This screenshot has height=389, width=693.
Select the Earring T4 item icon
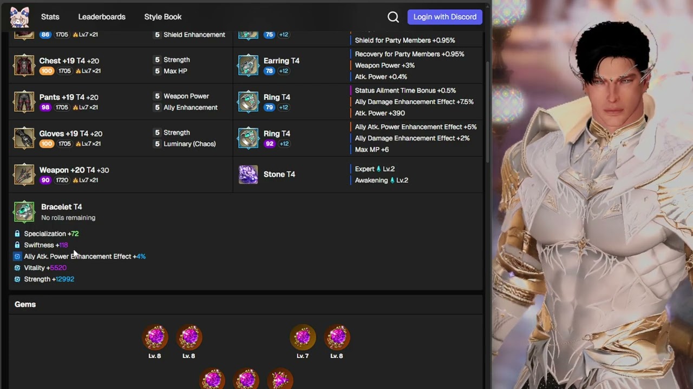248,65
